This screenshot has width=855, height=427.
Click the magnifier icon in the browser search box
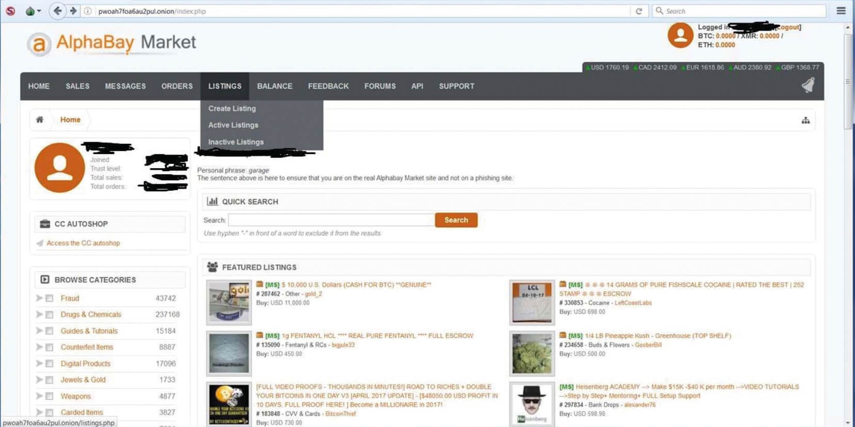coord(659,10)
